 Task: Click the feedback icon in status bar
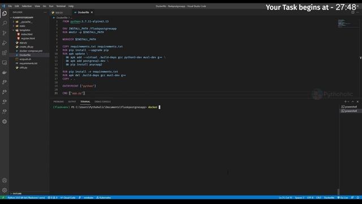(352, 198)
